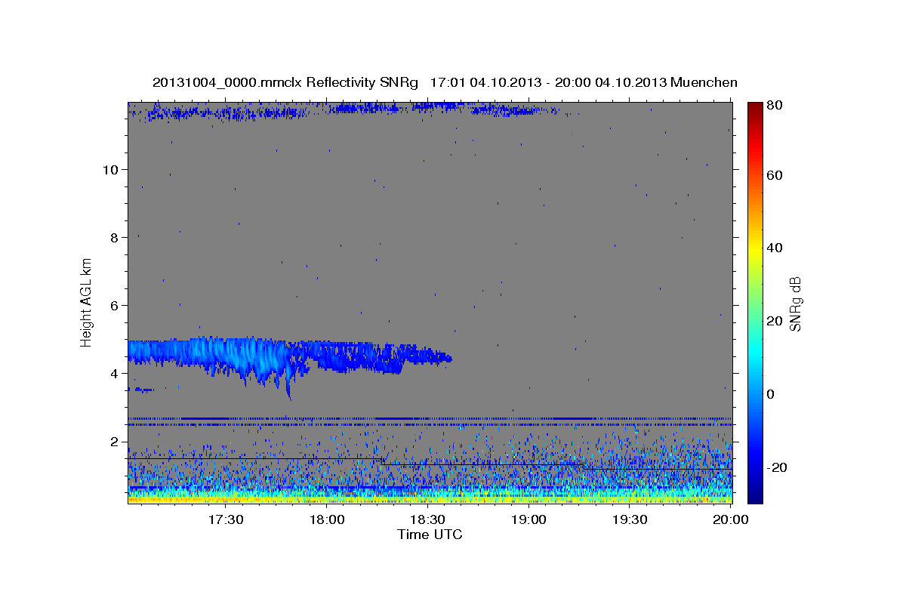Click the height axis label 2
This screenshot has width=906, height=604.
(115, 442)
